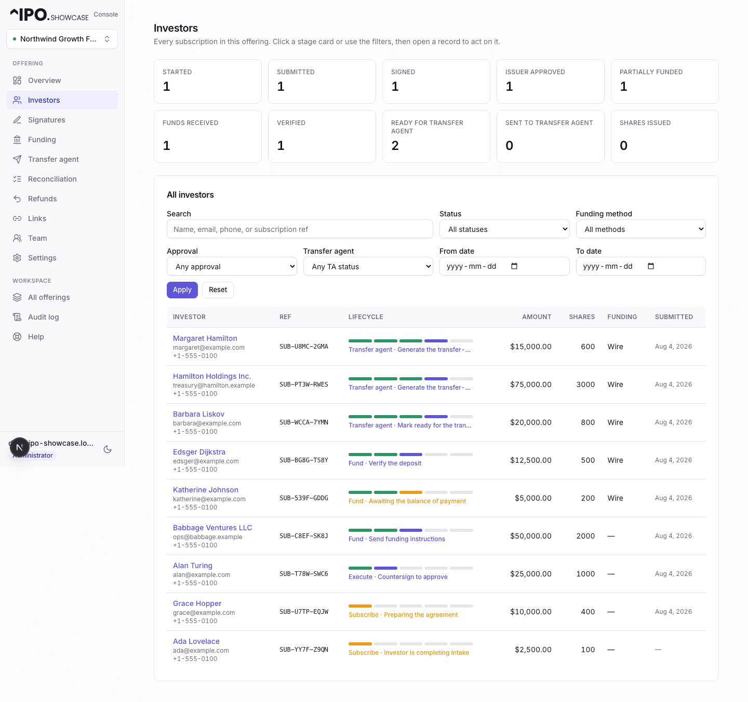Click the Signatures pen icon
The width and height of the screenshot is (748, 702).
pyautogui.click(x=17, y=120)
